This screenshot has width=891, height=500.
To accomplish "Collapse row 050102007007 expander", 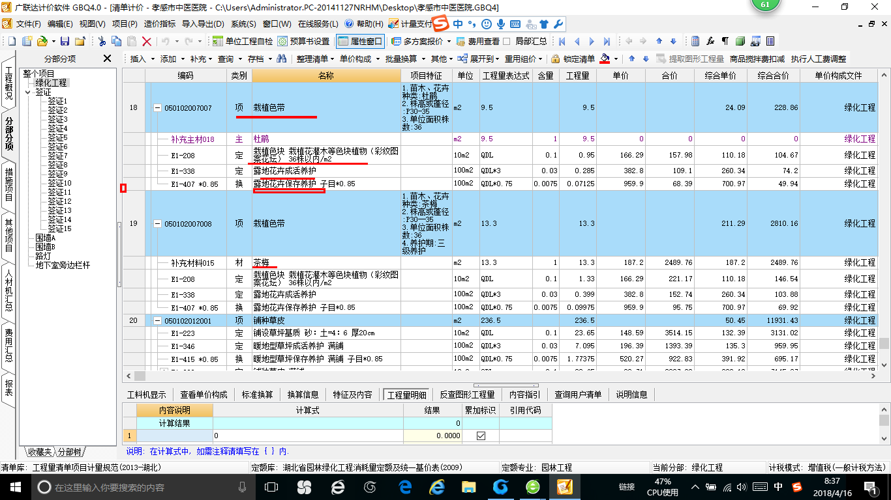I will tap(157, 108).
